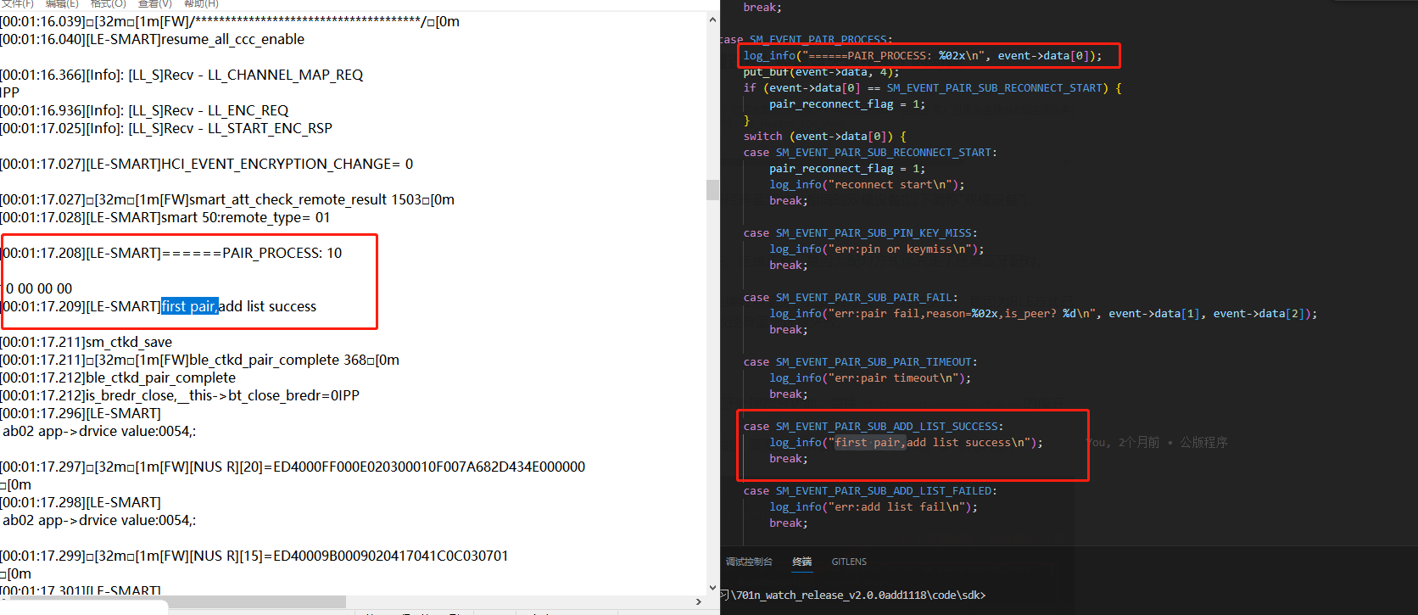Click the Notepad vertical scrollbar thumb
This screenshot has height=615, width=1418.
[x=712, y=189]
